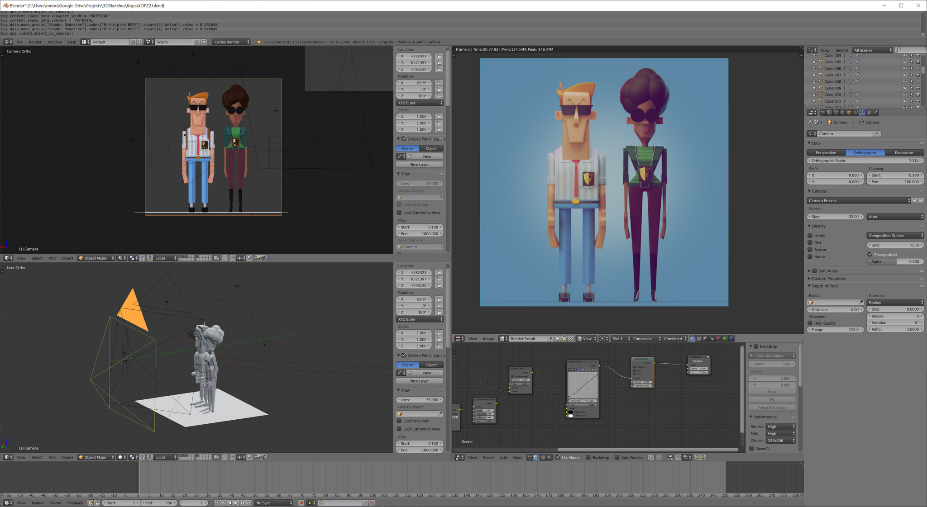Open the Cycles Render engine dropdown

[x=231, y=42]
